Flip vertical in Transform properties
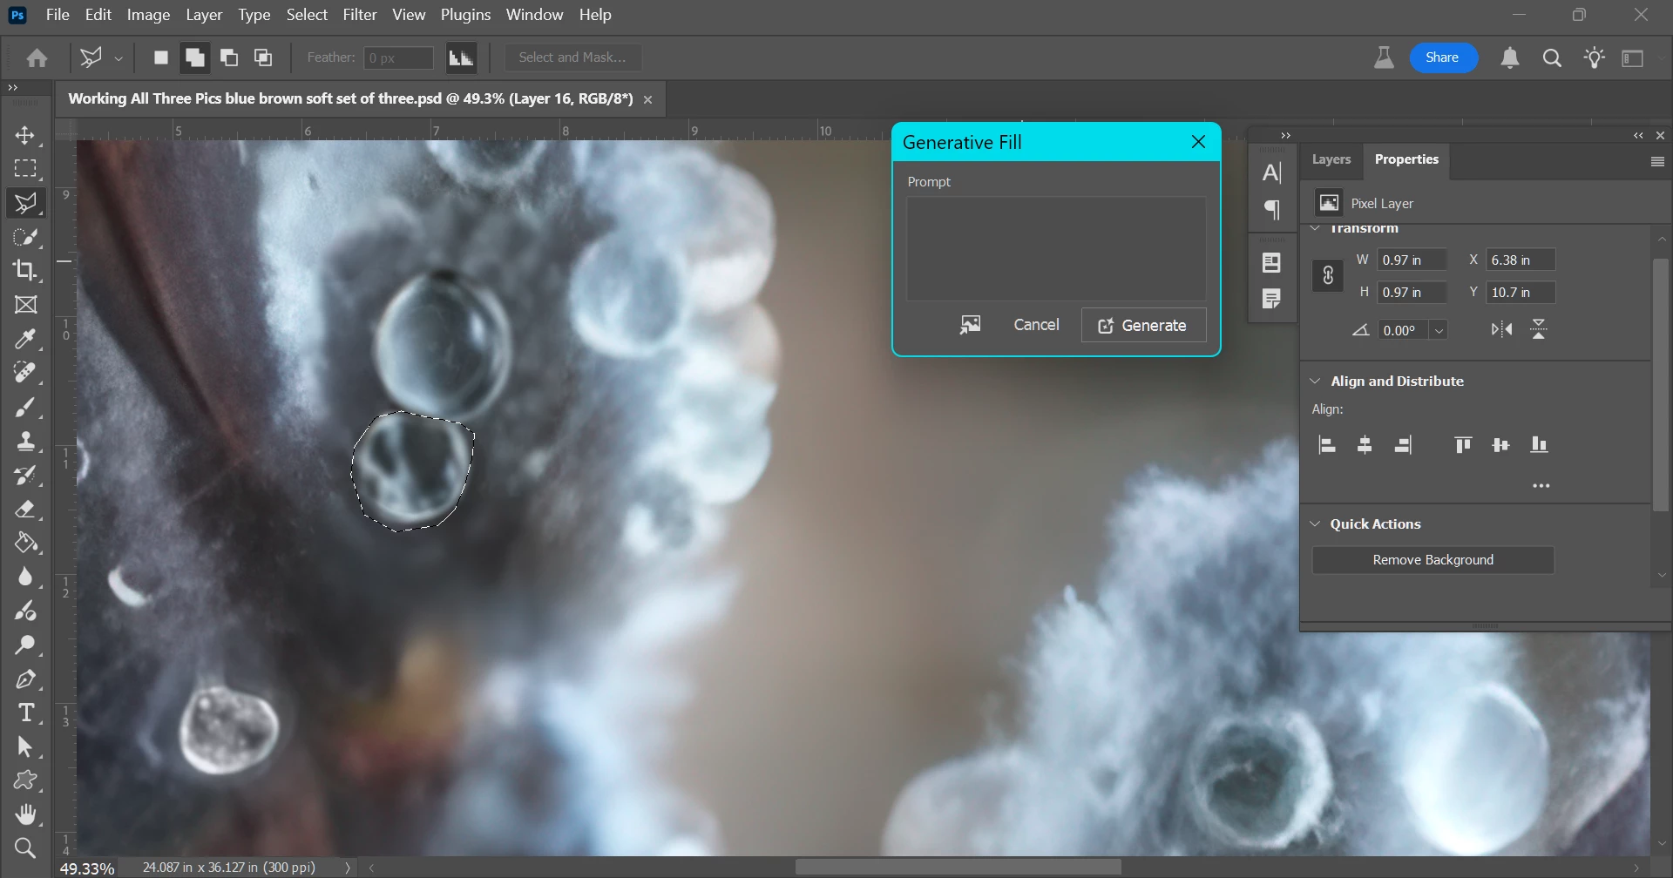1673x878 pixels. 1539,329
